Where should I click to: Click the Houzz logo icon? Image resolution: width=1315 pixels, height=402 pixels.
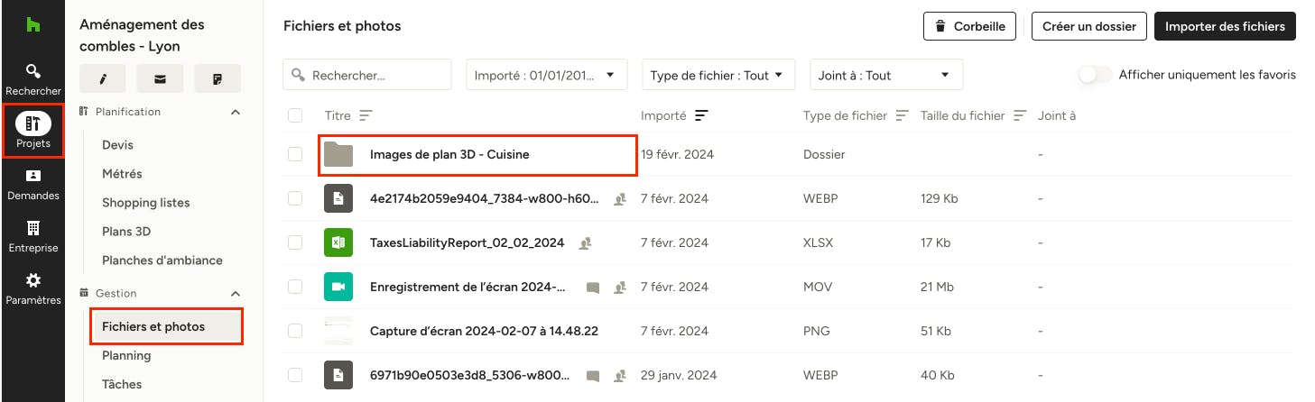[x=32, y=25]
